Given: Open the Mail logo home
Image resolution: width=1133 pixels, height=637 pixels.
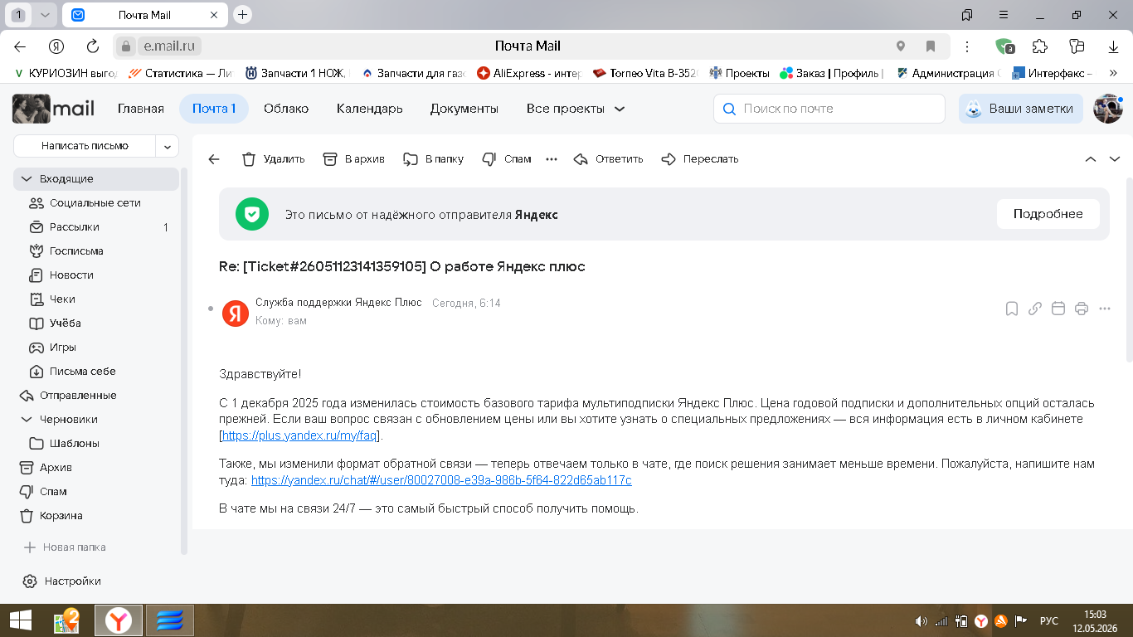Looking at the screenshot, I should [54, 109].
